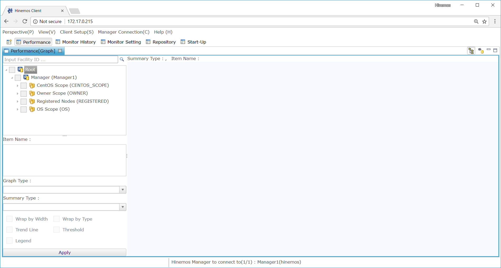Viewport: 501px width, 268px height.
Task: Bookmark this page with the star
Action: (x=484, y=22)
